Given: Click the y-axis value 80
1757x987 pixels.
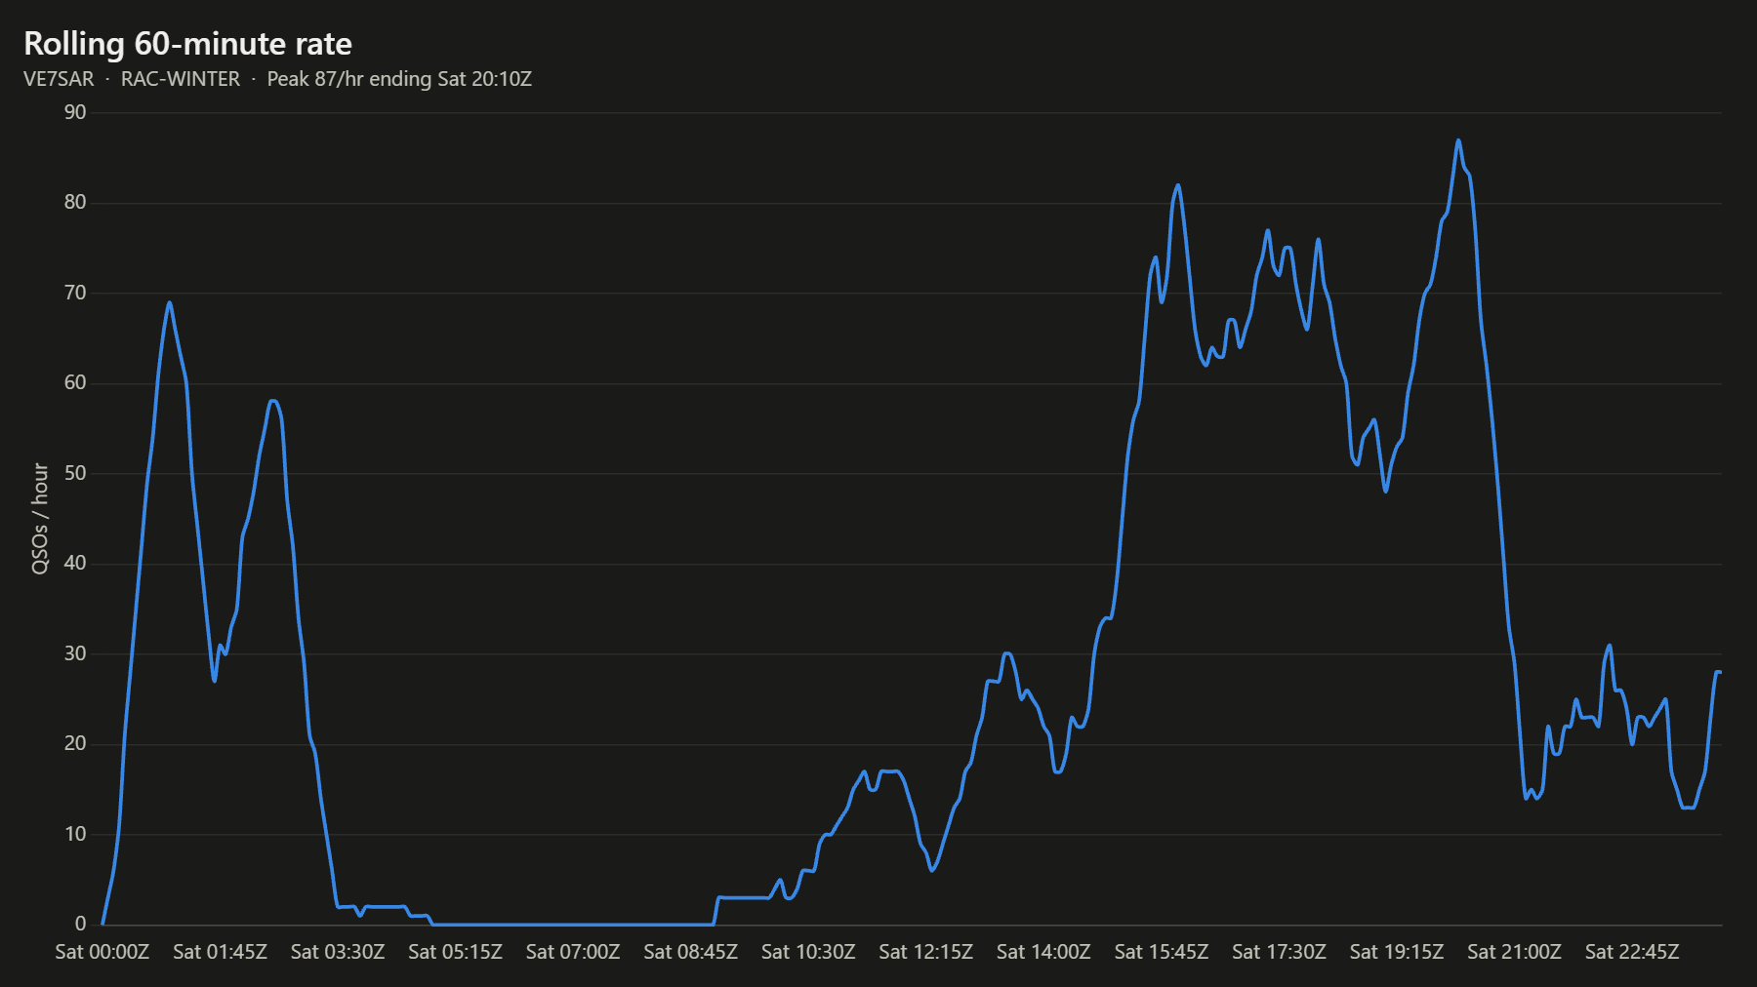Looking at the screenshot, I should [x=75, y=202].
